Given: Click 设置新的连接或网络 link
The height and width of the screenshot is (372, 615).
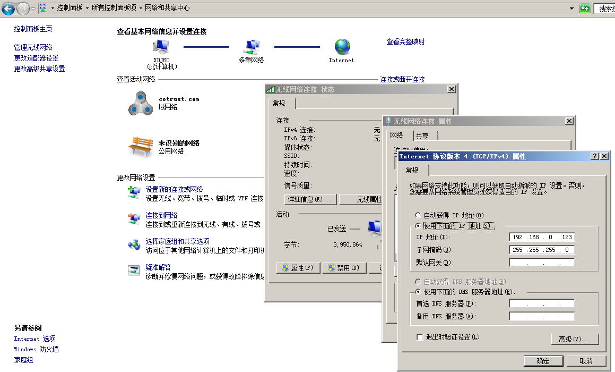Looking at the screenshot, I should click(x=174, y=189).
